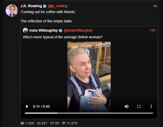Click the India Willoughby display name

click(x=44, y=30)
